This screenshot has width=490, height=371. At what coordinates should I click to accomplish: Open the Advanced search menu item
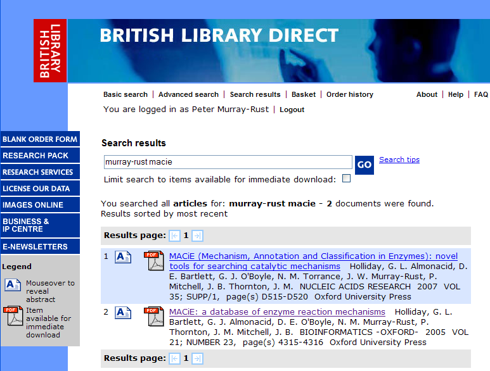pyautogui.click(x=188, y=94)
